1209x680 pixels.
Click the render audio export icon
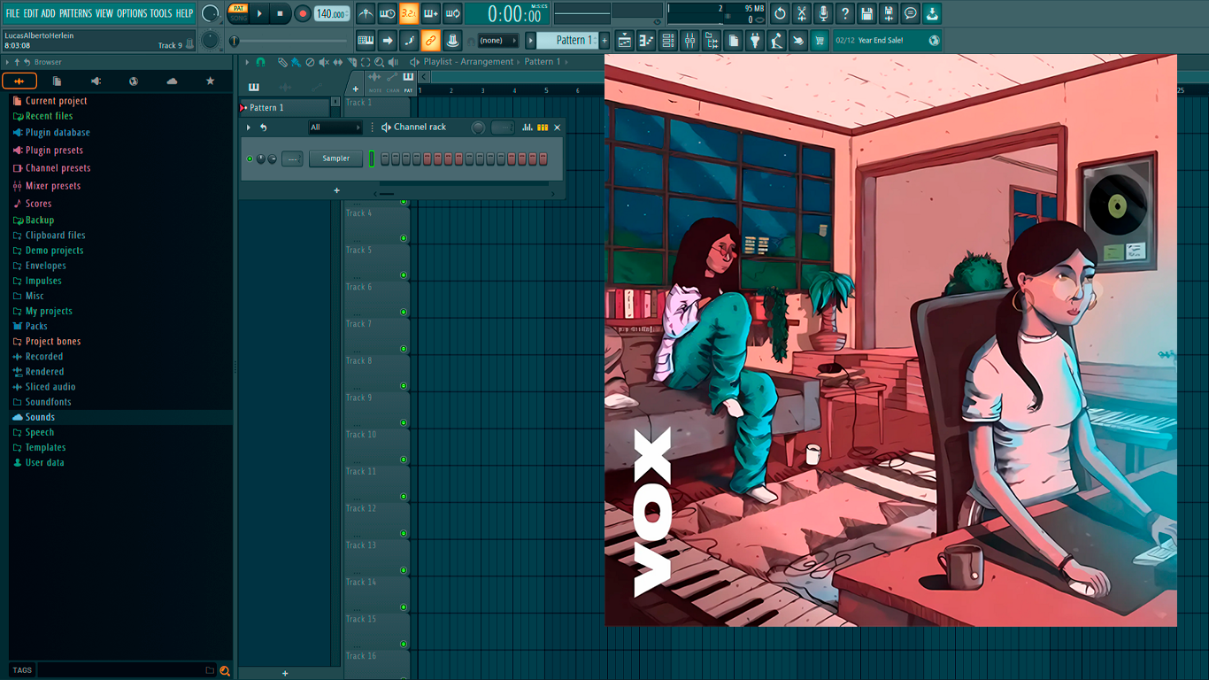(889, 14)
